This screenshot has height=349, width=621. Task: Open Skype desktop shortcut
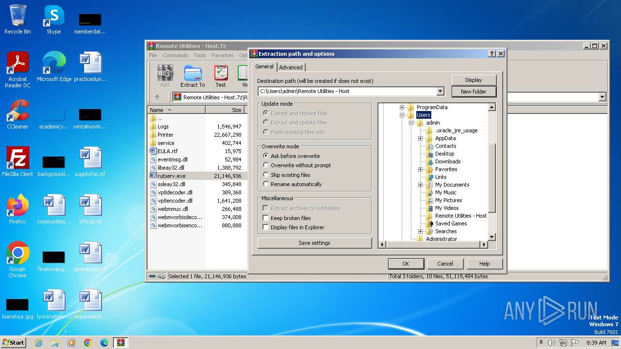point(53,20)
